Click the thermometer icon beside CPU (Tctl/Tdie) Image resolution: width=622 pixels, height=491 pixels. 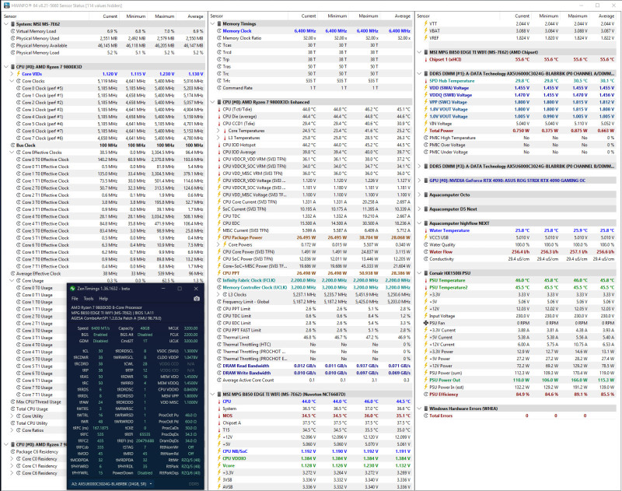[219, 109]
